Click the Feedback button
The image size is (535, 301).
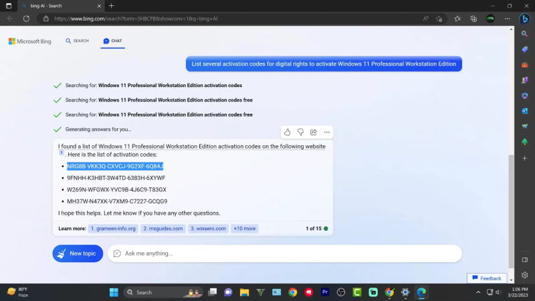point(487,278)
